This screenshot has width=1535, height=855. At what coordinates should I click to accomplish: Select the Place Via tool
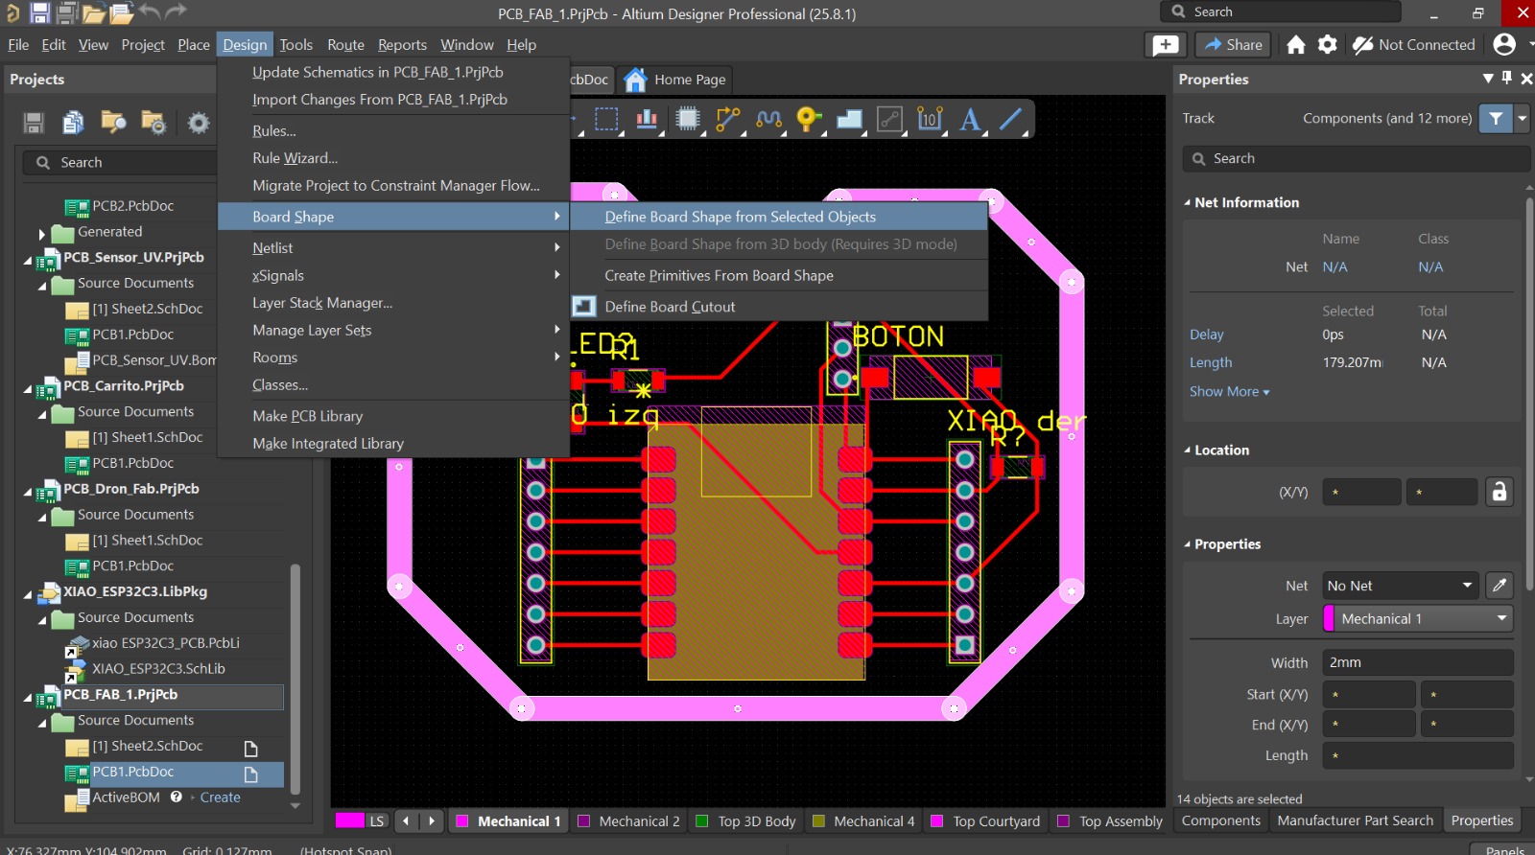pos(809,119)
